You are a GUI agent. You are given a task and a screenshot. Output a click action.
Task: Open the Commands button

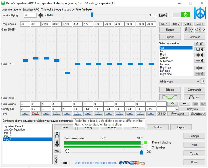pos(194,90)
